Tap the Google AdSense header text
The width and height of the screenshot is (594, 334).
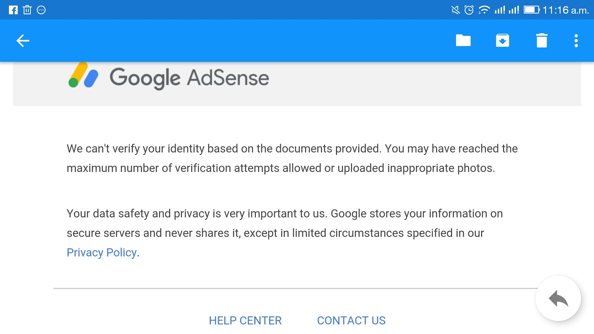click(x=189, y=78)
